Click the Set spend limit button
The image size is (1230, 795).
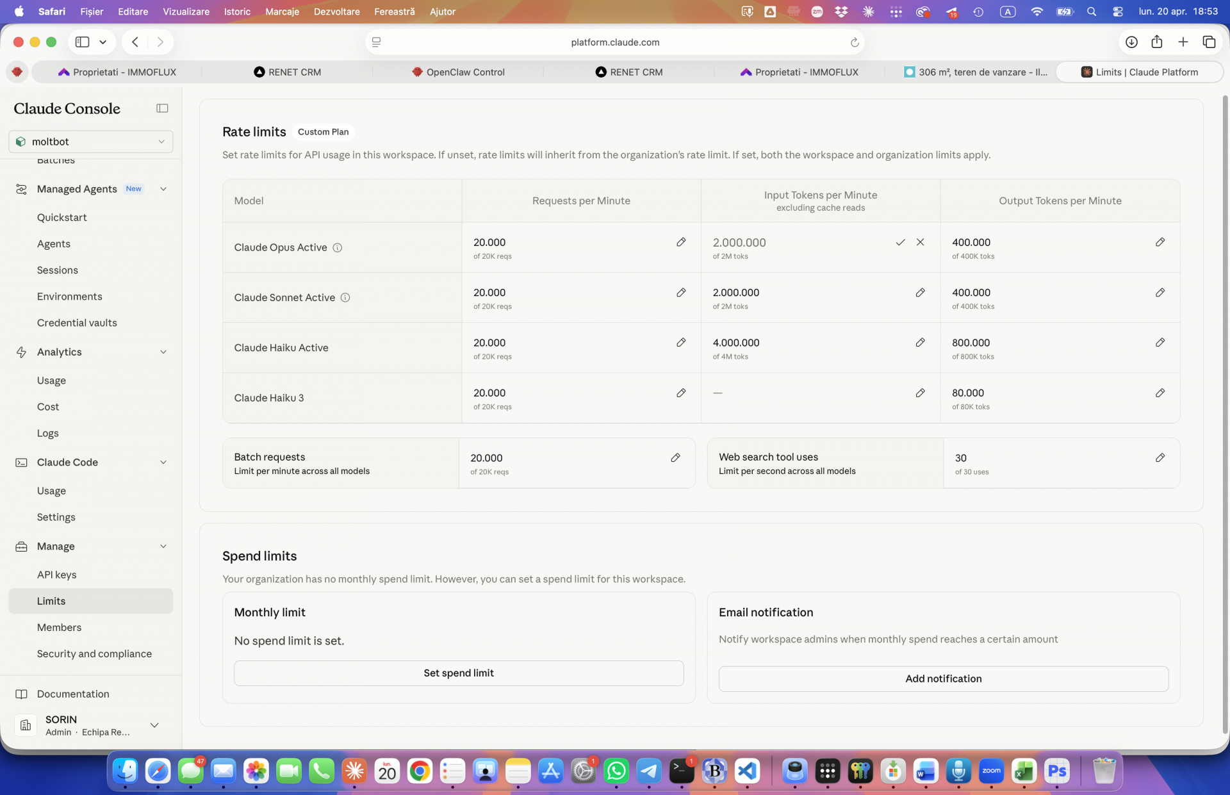point(459,673)
